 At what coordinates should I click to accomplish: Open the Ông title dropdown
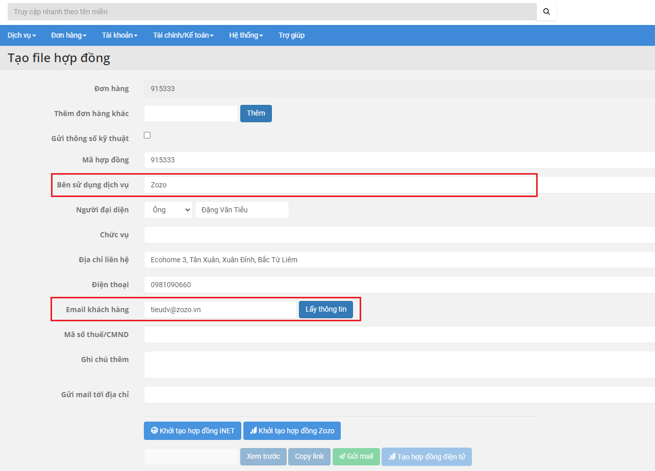[x=168, y=210]
